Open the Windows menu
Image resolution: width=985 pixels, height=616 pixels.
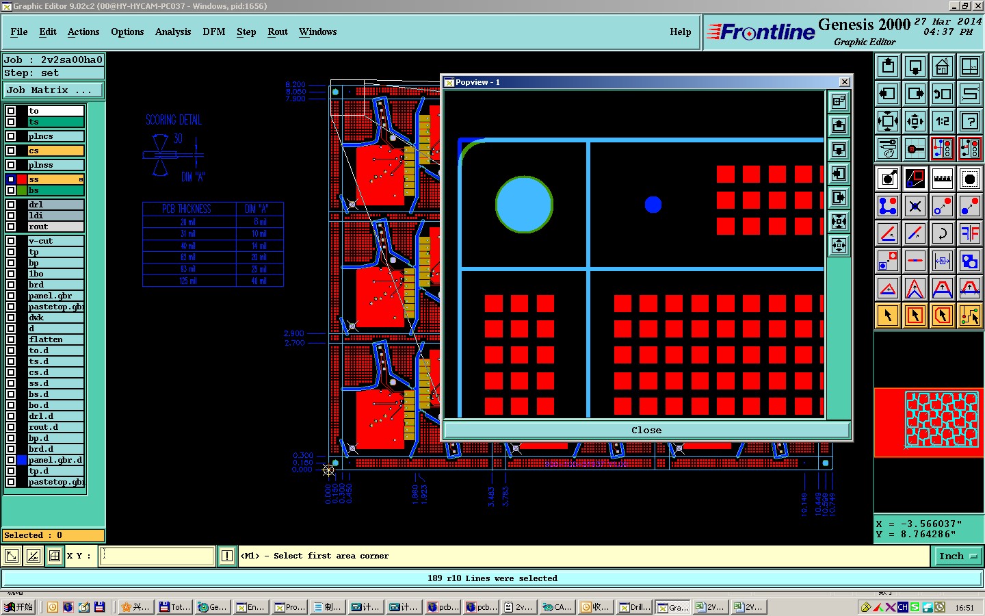(x=318, y=31)
